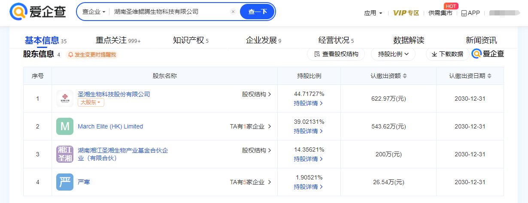
Task: Open the 严寒 shareholder link
Action: pos(84,182)
